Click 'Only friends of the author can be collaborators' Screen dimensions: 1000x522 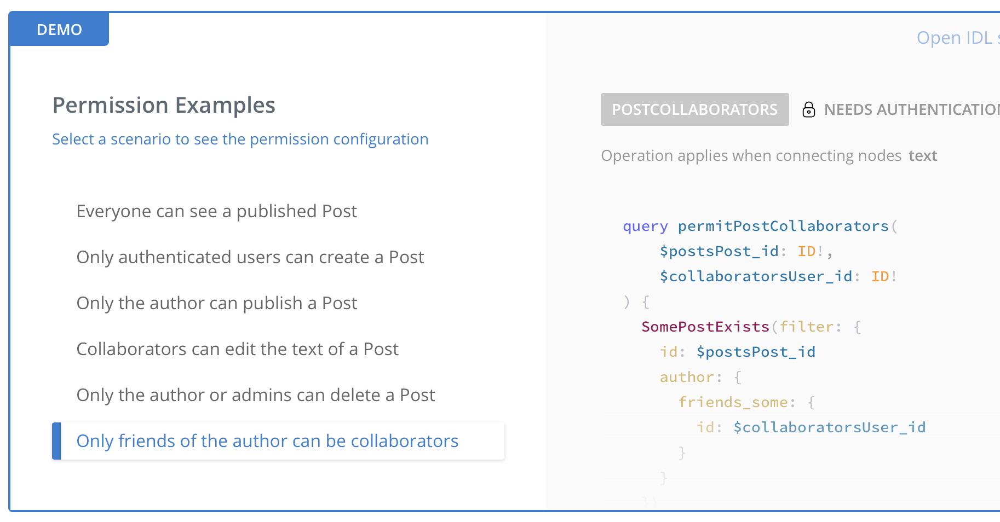(x=267, y=441)
